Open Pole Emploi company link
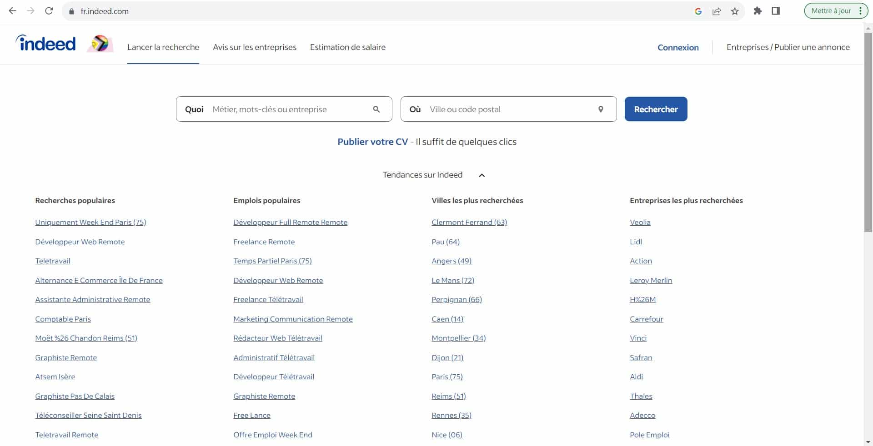873x446 pixels. coord(649,435)
